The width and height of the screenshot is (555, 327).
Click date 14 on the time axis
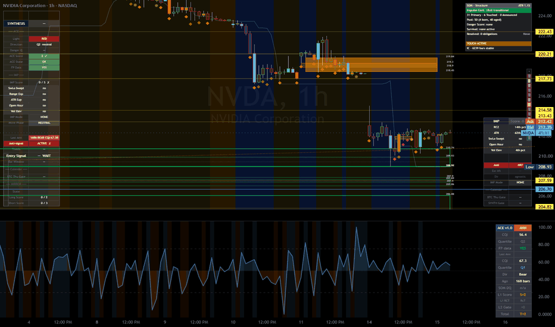coord(369,322)
